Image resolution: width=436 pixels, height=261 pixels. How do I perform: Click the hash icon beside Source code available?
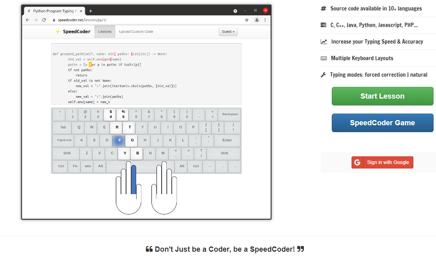(323, 8)
